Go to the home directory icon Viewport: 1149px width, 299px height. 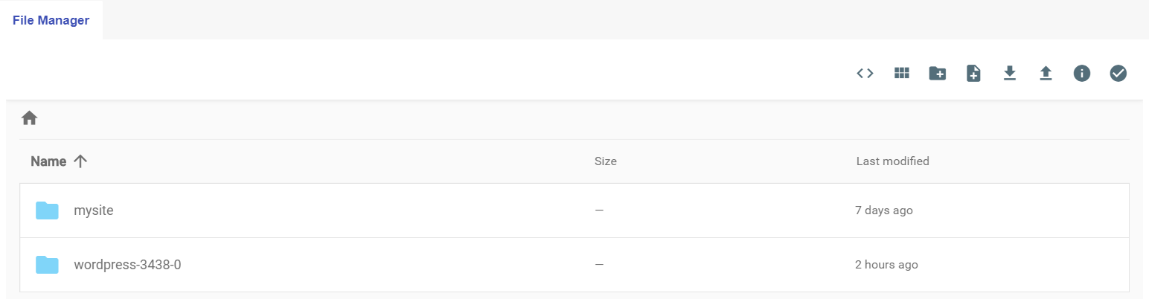pos(30,118)
